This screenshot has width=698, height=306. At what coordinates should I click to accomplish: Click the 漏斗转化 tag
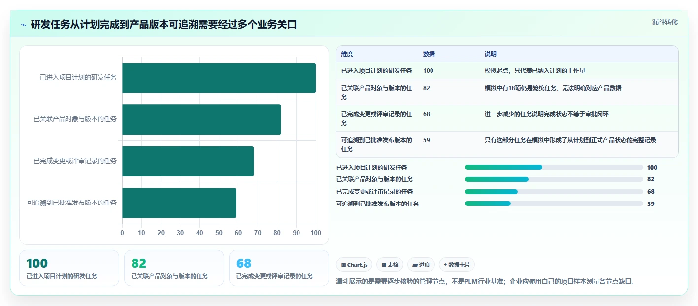[x=665, y=22]
